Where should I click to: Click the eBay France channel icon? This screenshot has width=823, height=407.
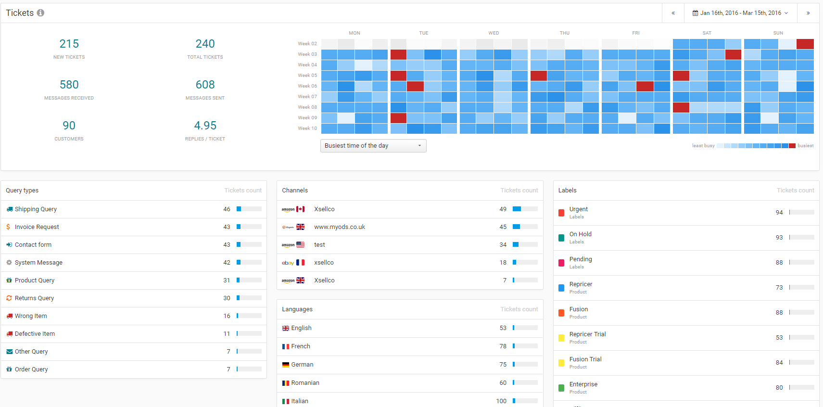[x=293, y=263]
